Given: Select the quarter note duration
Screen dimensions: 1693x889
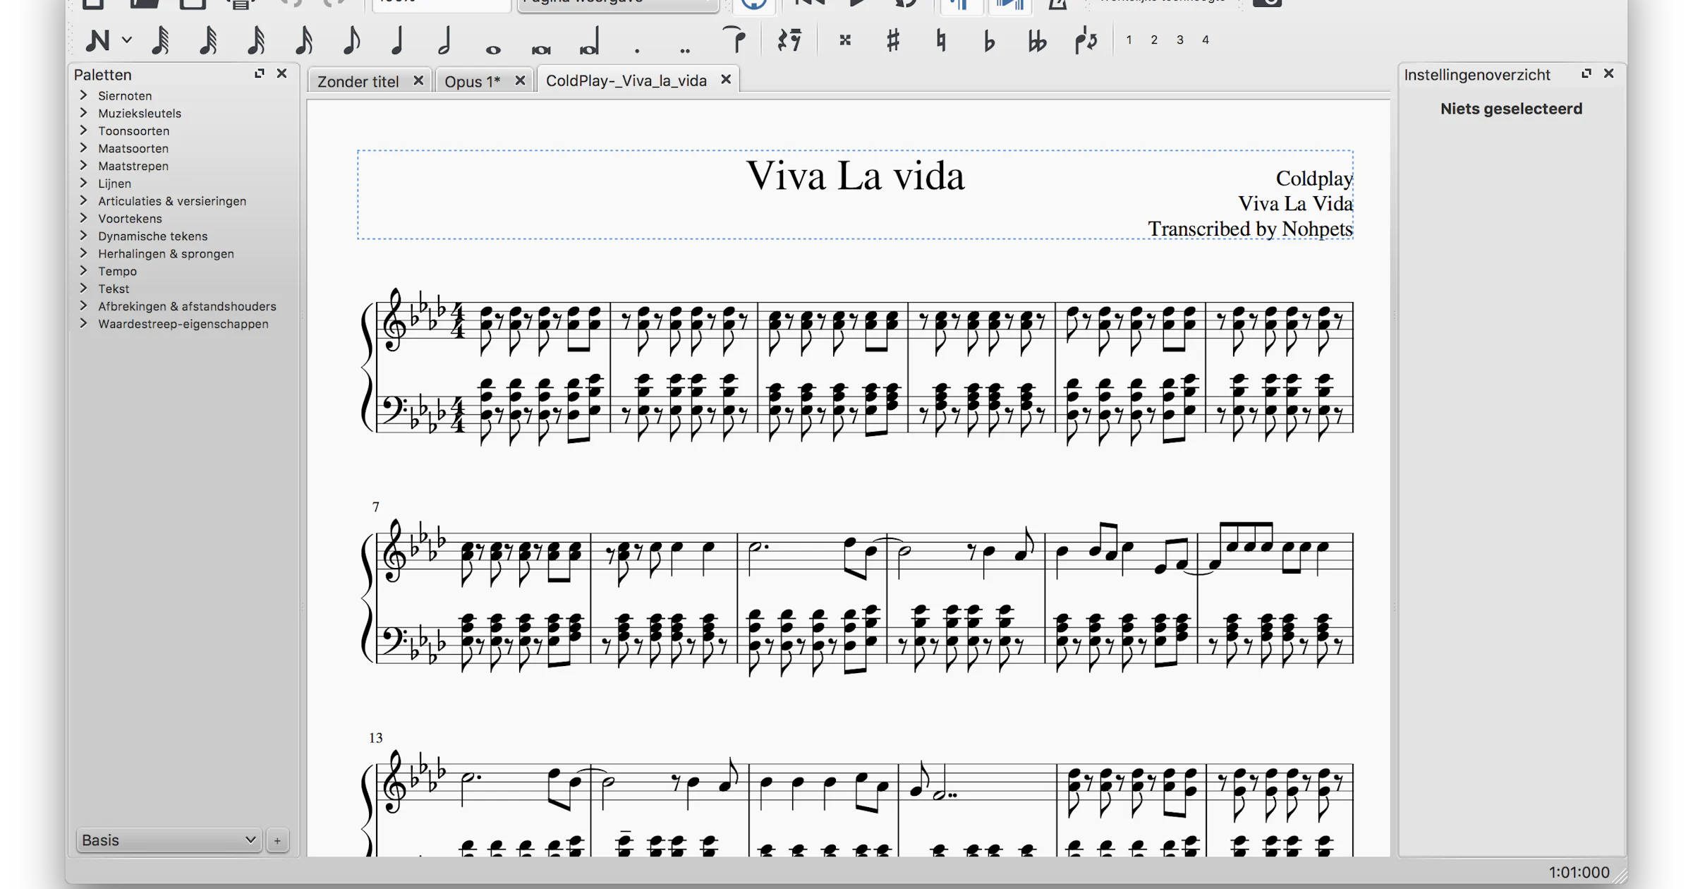Looking at the screenshot, I should [x=397, y=40].
